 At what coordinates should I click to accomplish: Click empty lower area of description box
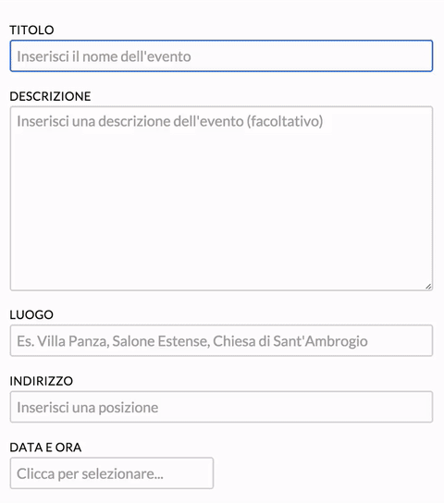click(x=221, y=231)
